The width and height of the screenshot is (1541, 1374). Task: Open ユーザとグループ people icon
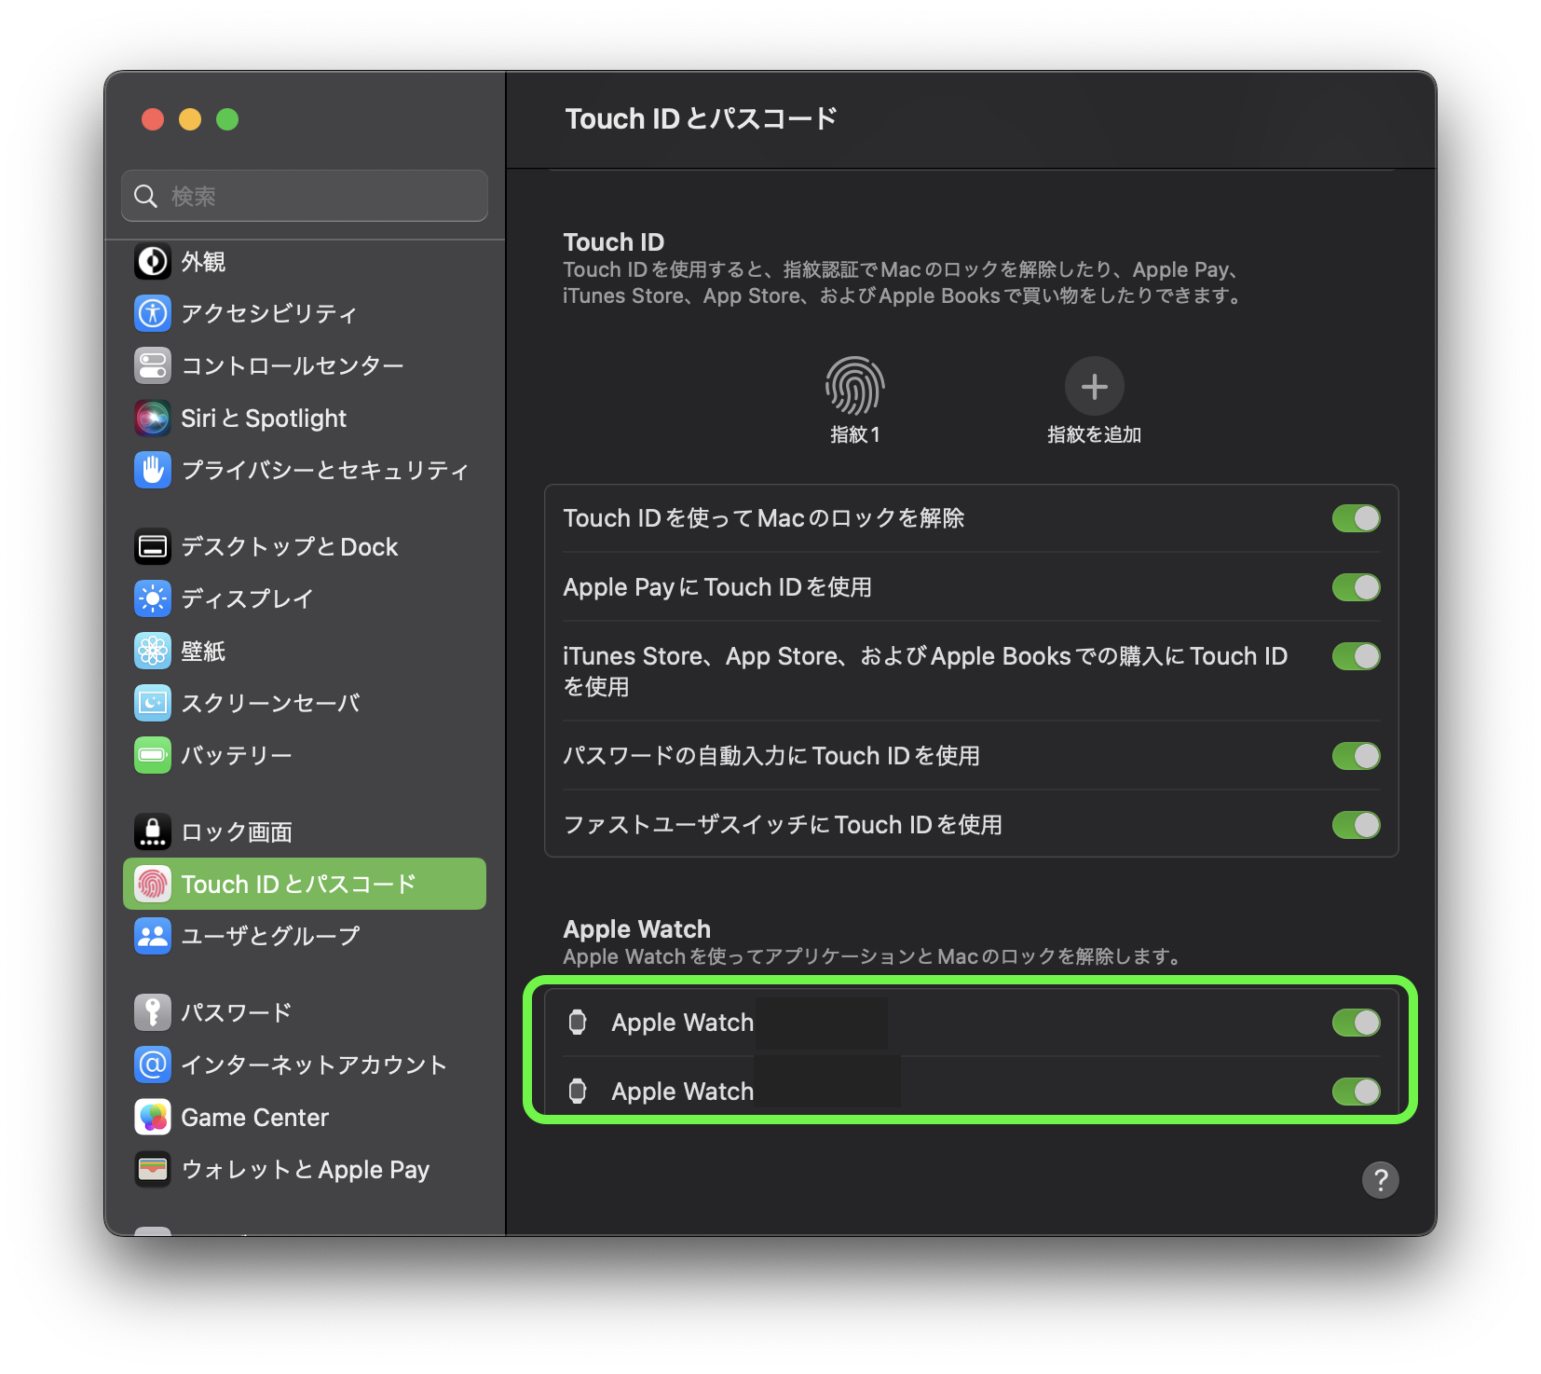click(153, 936)
